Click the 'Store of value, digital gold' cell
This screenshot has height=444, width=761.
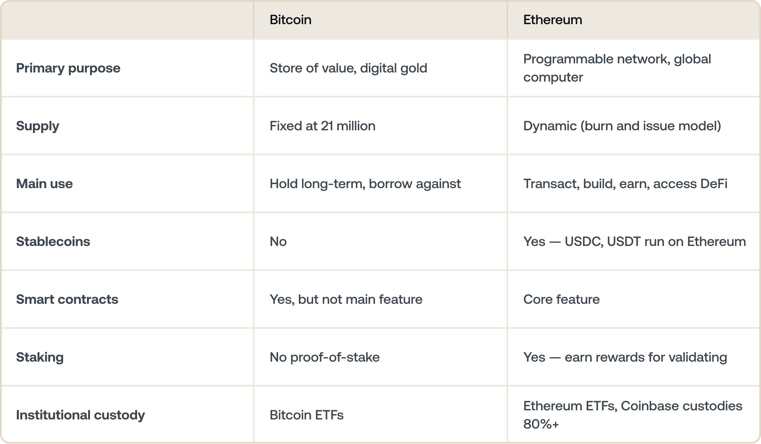348,68
